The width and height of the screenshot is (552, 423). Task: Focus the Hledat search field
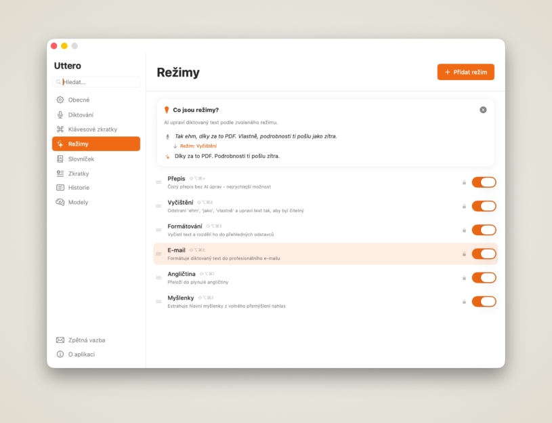click(x=96, y=82)
